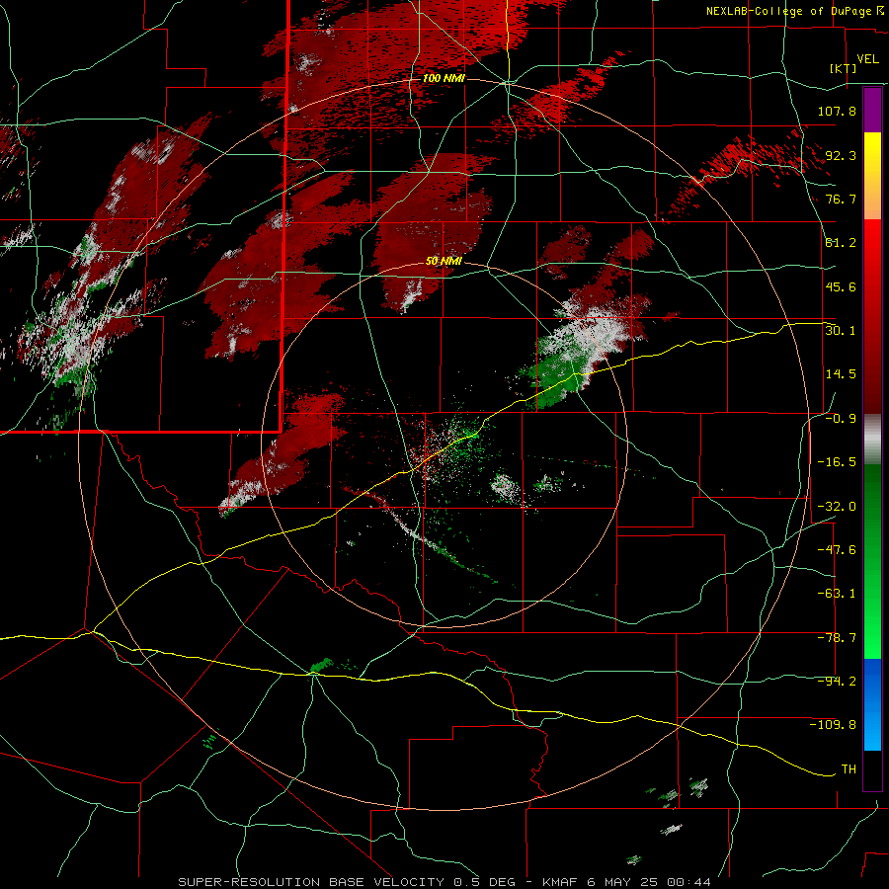Select the -32.0 velocity scale value
The width and height of the screenshot is (889, 889).
pyautogui.click(x=837, y=507)
